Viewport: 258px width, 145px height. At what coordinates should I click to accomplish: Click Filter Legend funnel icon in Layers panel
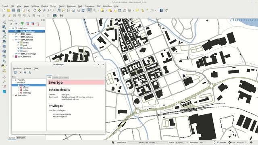pyautogui.click(x=22, y=24)
